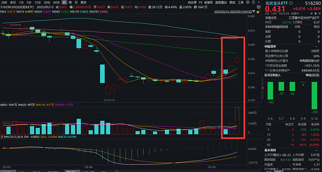The height and width of the screenshot is (172, 322).
Task: Switch to 多日 multi-day view
Action: pos(13,2)
